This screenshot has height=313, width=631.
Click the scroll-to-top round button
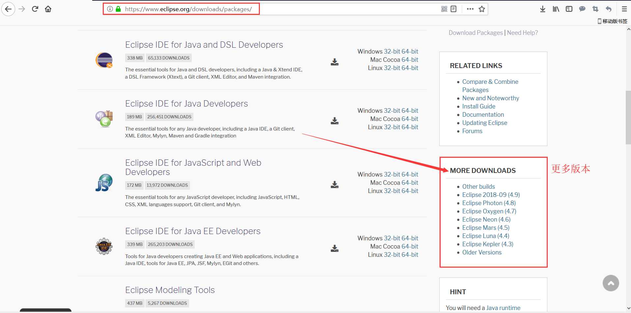611,283
